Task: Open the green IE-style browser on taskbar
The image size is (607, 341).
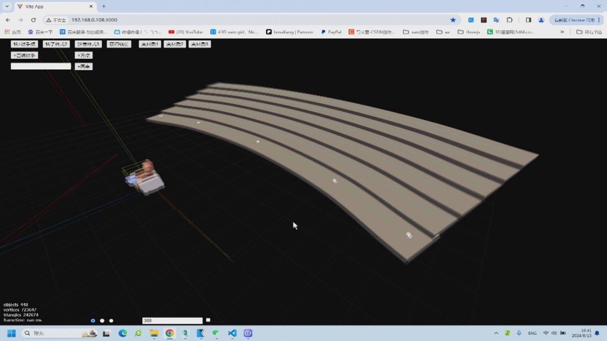Action: [139, 333]
